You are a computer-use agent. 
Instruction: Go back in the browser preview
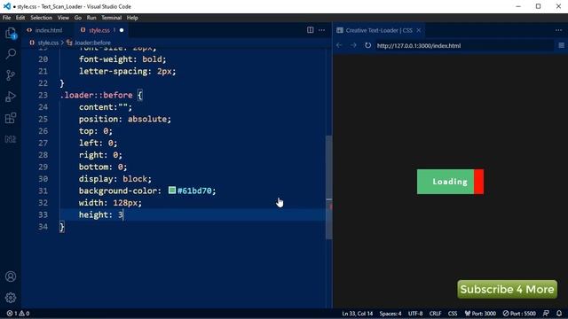pyautogui.click(x=339, y=45)
